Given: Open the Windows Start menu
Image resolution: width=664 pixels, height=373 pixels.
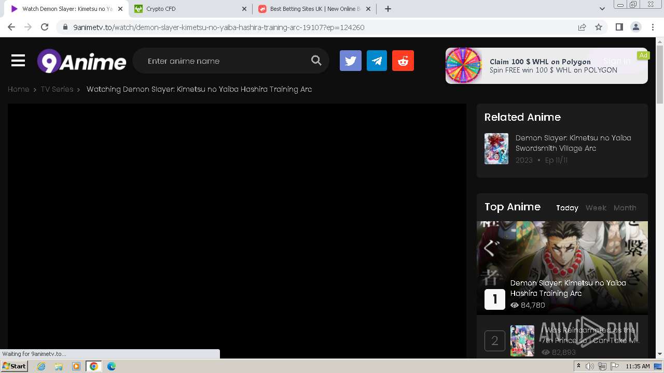Looking at the screenshot, I should coord(15,366).
